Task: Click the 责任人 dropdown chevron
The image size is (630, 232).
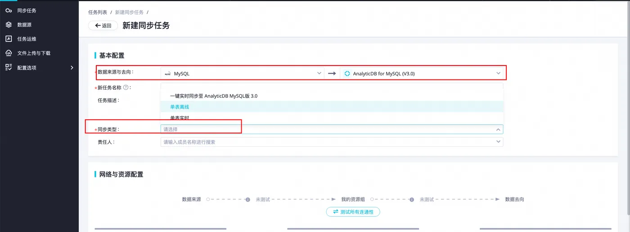Action: [498, 142]
